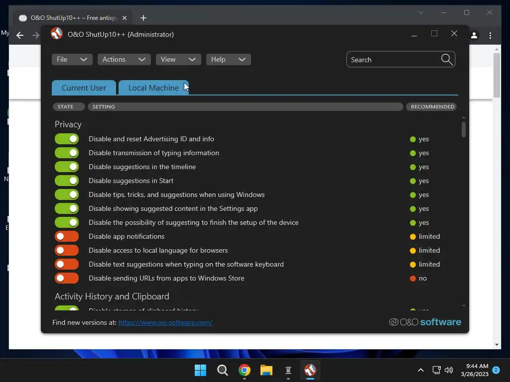
Task: Click Chrome forward arrow button
Action: click(35, 35)
